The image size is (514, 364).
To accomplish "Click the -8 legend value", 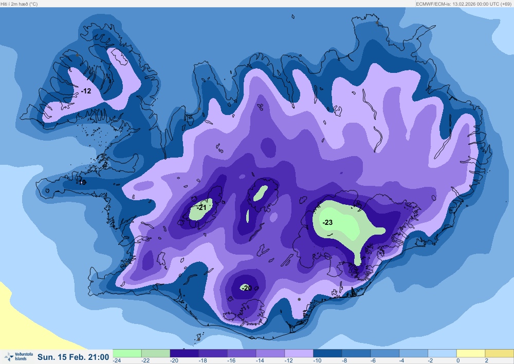I will pos(344,361).
